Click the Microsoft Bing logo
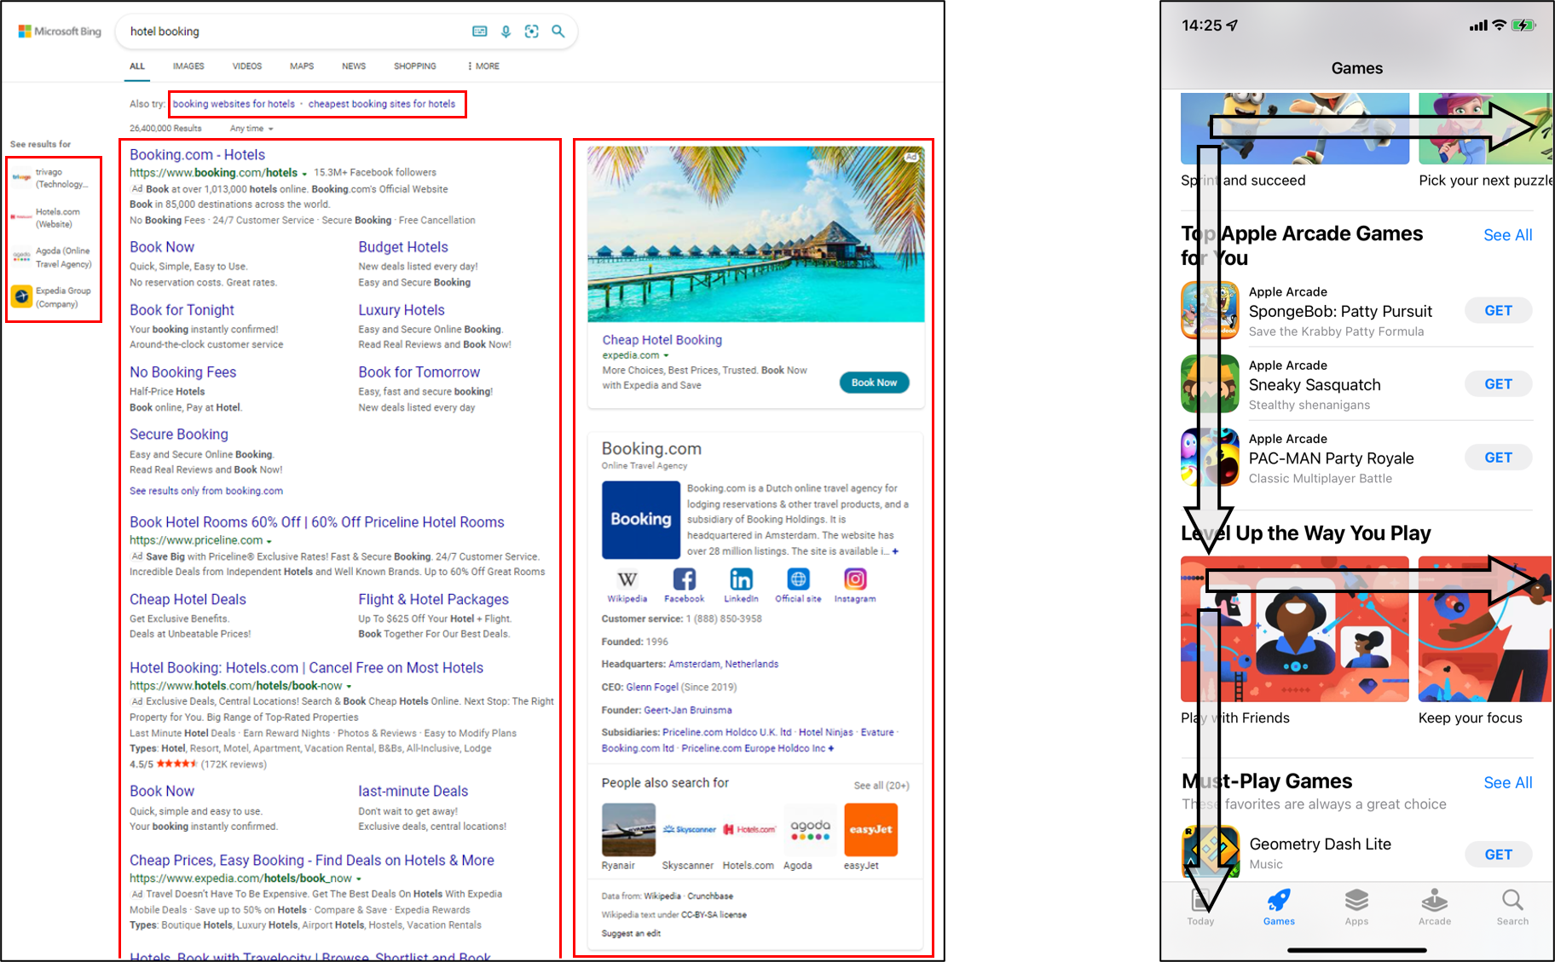This screenshot has height=962, width=1555. (60, 32)
